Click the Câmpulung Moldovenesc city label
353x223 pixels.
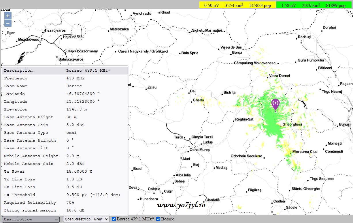click(x=255, y=63)
